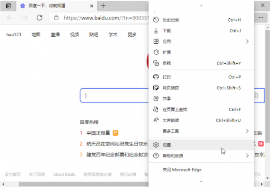Open the 视频 link

[74, 35]
